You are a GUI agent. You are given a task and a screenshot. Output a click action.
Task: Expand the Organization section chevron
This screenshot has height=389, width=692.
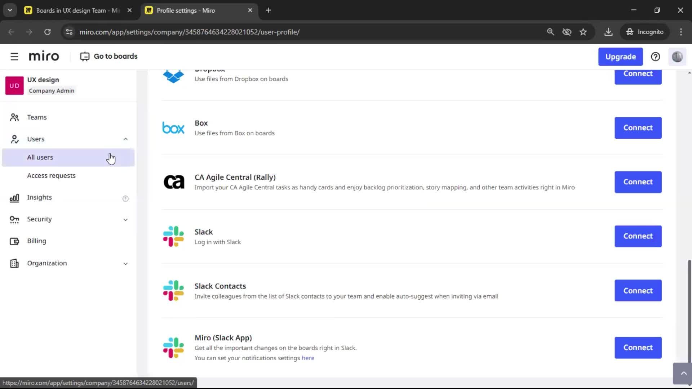click(x=125, y=264)
